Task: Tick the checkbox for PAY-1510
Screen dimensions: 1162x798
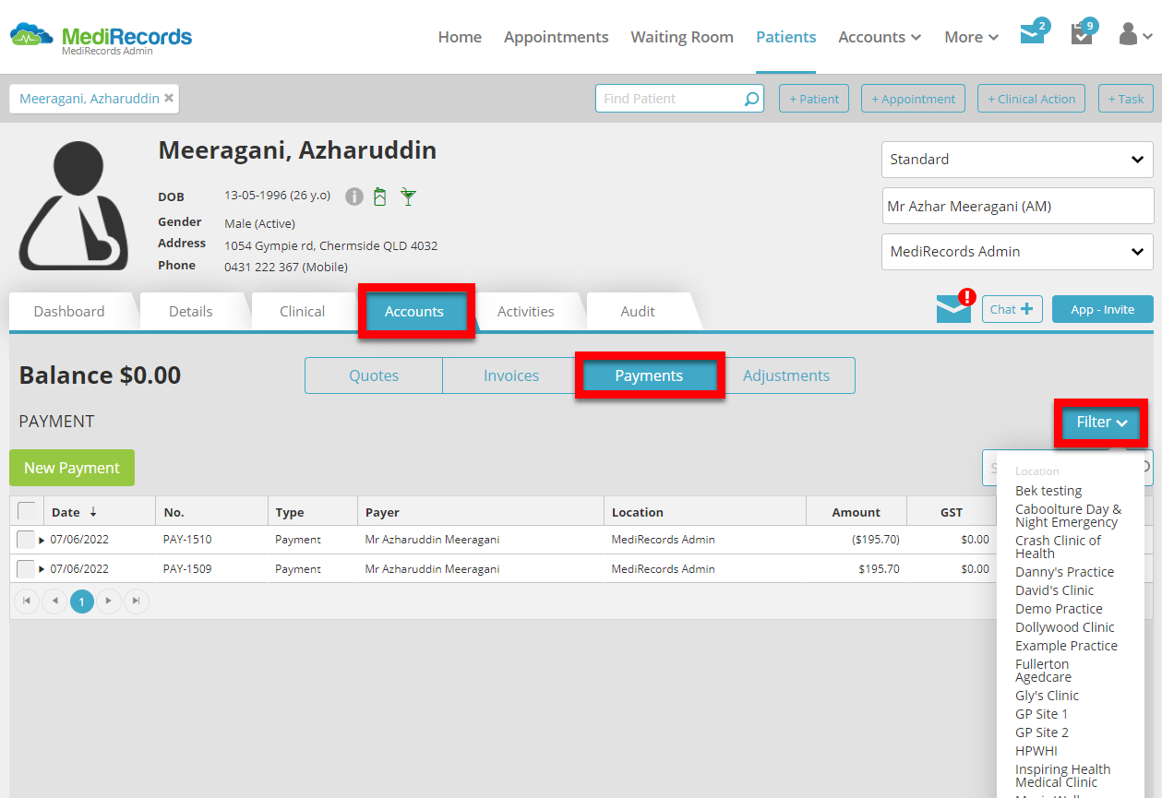Action: tap(26, 540)
